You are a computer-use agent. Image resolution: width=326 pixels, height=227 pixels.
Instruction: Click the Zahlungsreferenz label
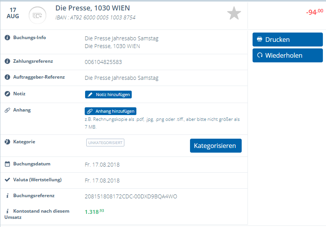tap(33, 61)
